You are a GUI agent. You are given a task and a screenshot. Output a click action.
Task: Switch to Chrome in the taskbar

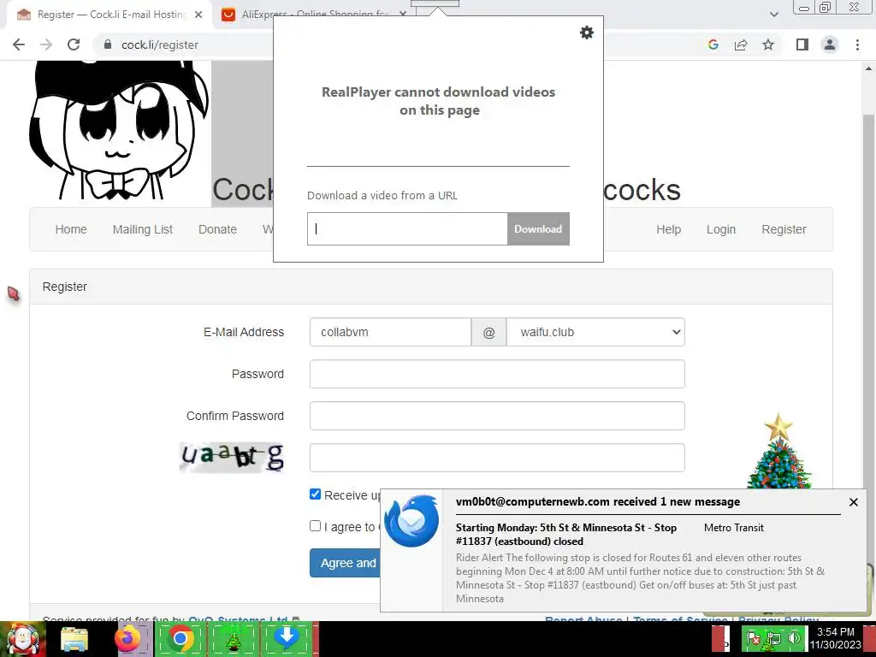(180, 639)
